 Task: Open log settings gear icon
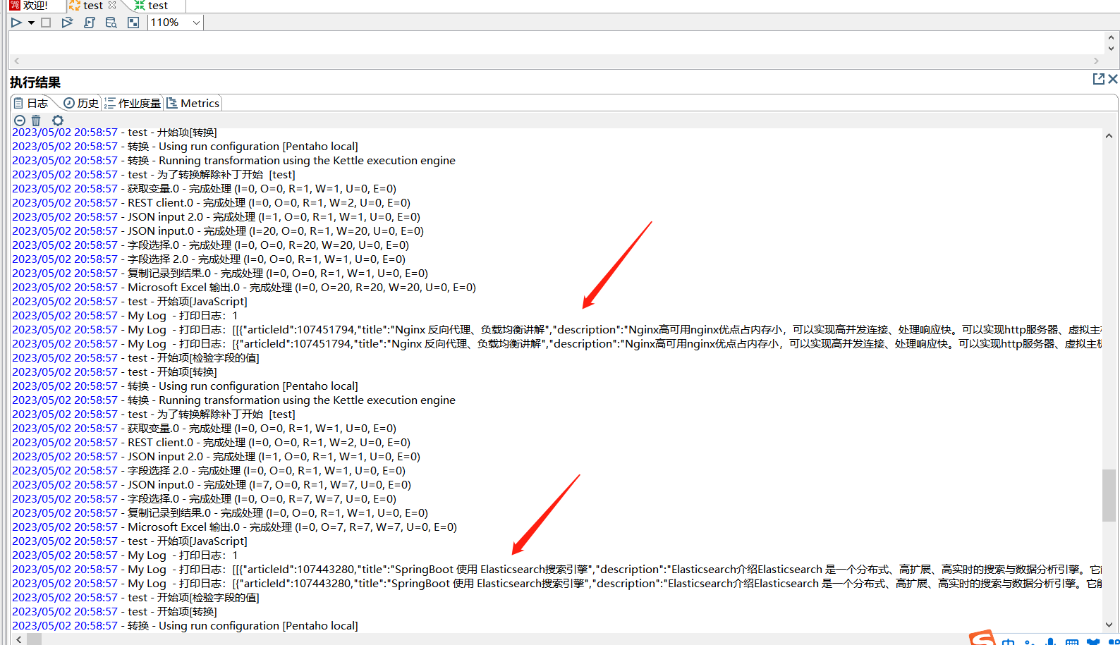(58, 121)
